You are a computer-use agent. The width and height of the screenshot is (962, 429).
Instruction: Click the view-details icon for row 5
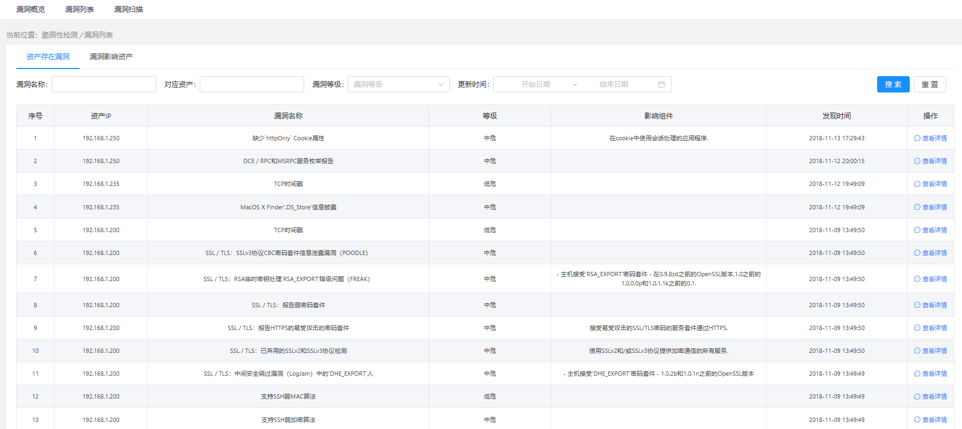point(917,230)
